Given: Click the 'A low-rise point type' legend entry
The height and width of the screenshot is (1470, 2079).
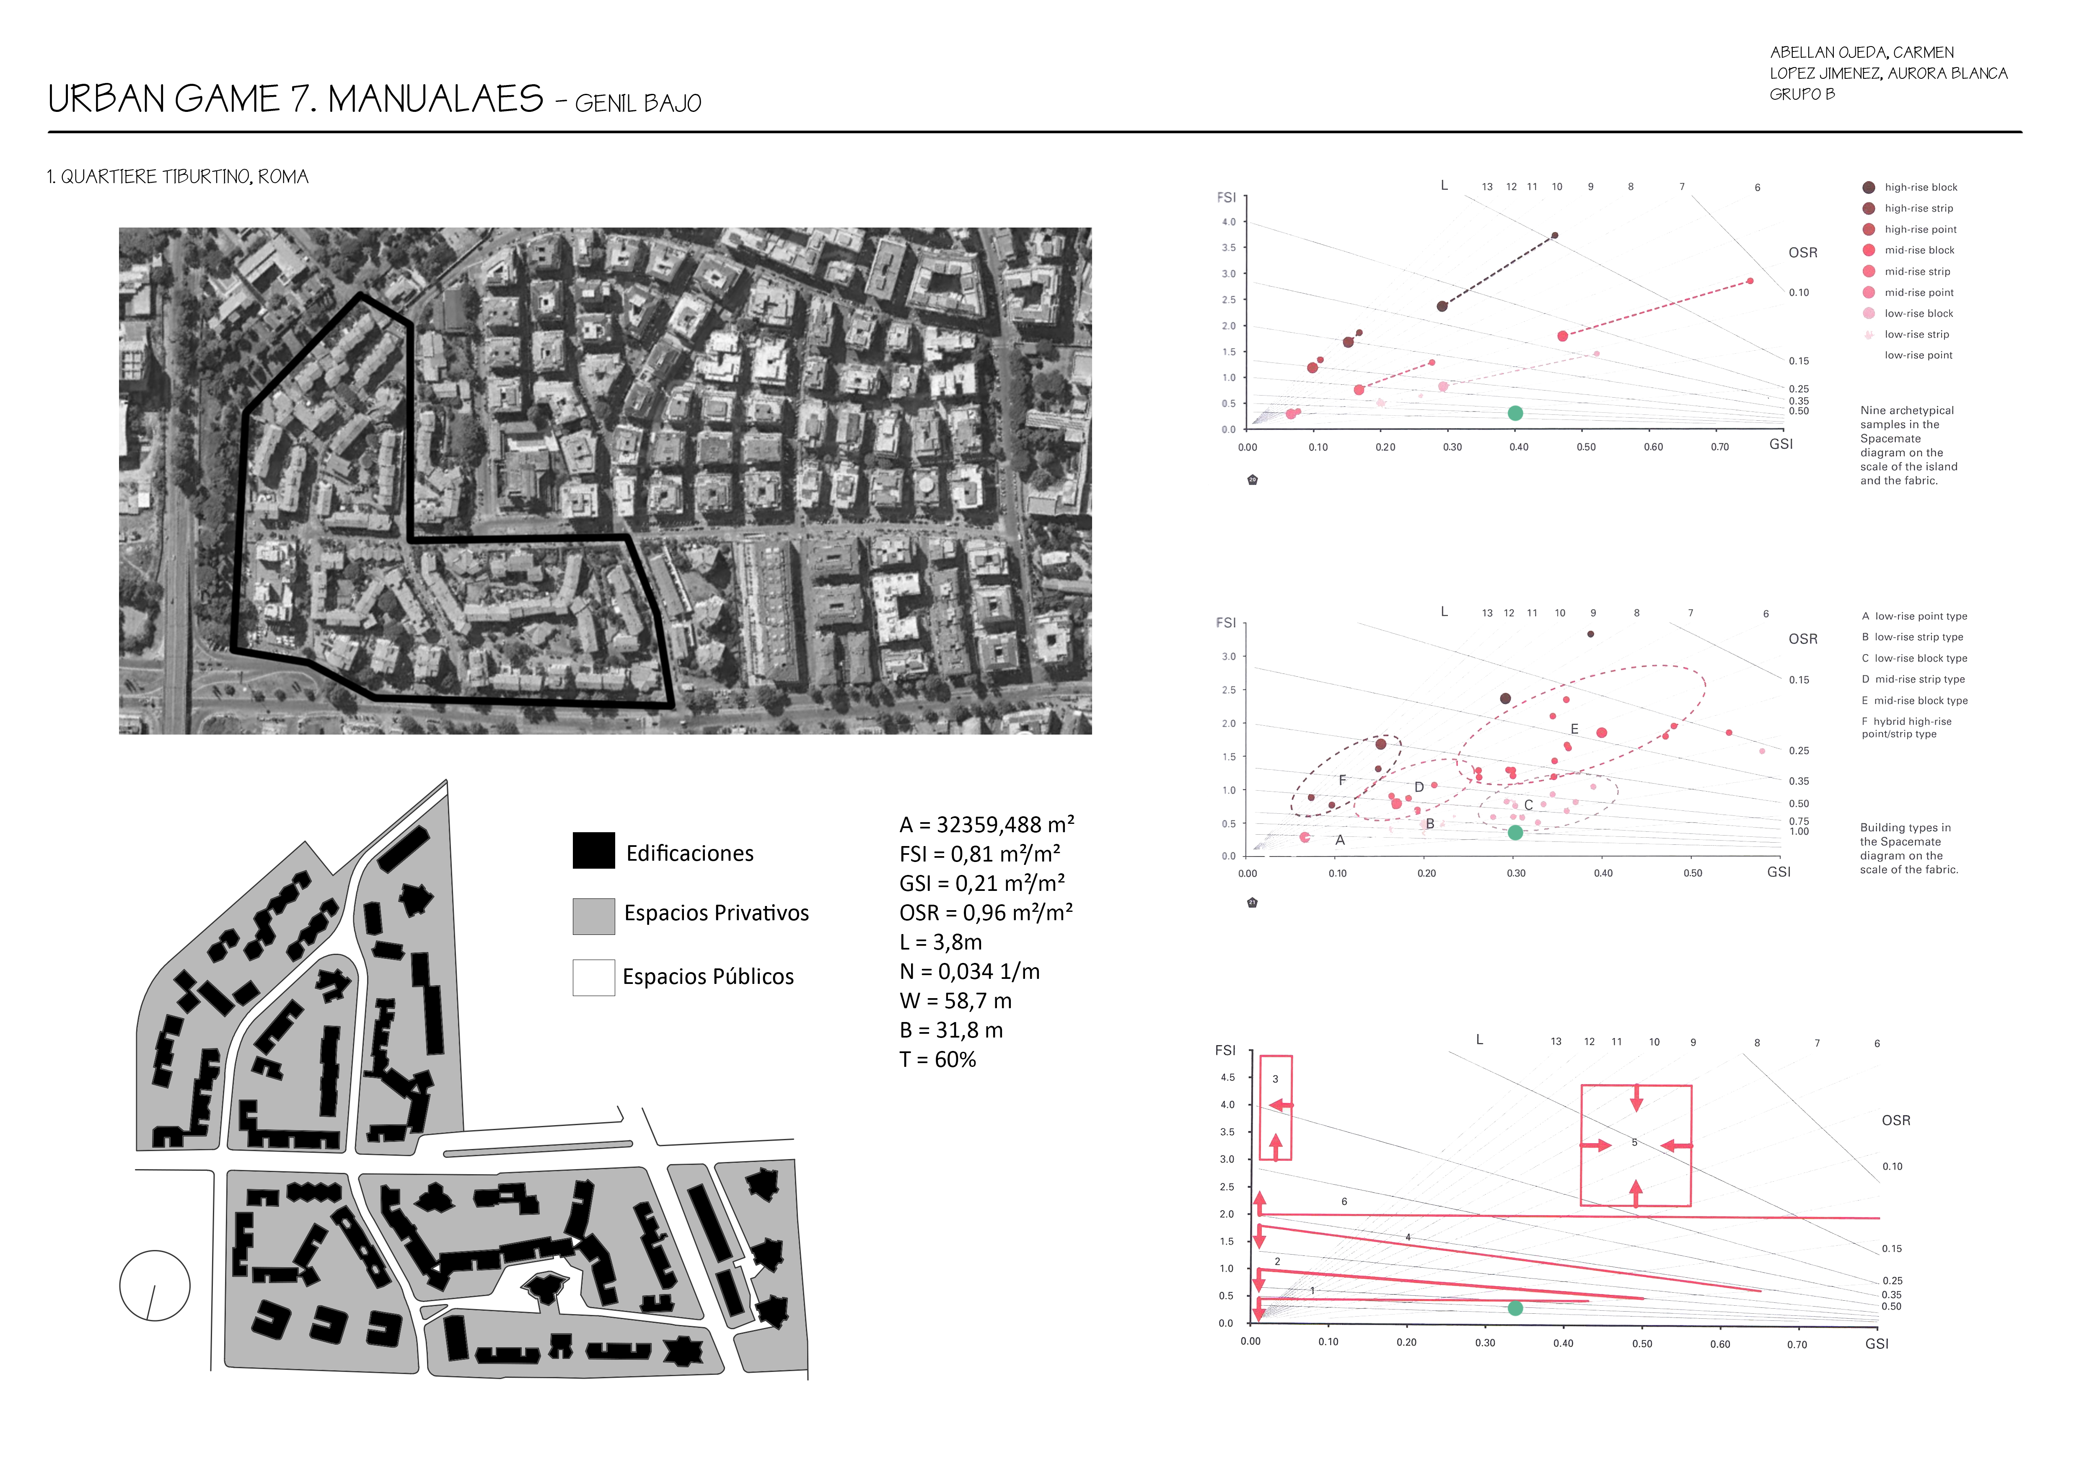Looking at the screenshot, I should [1914, 616].
